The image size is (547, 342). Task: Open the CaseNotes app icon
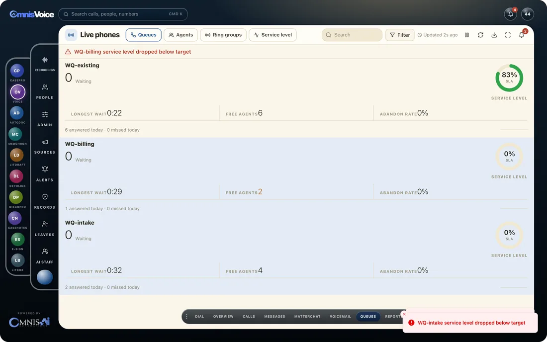point(14,218)
